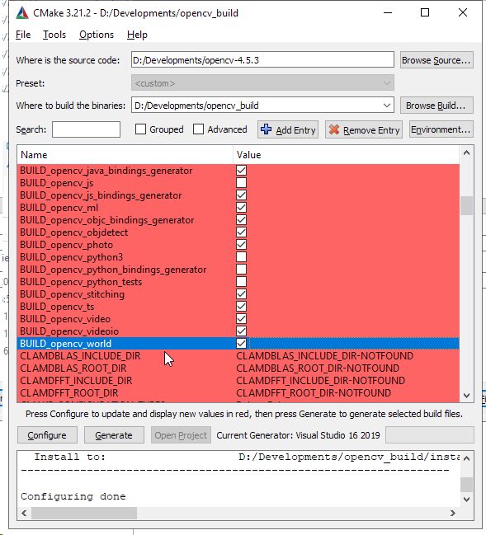Image resolution: width=486 pixels, height=535 pixels.
Task: Click the Name column header
Action: 125,155
